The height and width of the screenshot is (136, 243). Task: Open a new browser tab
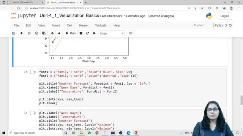click(x=86, y=3)
